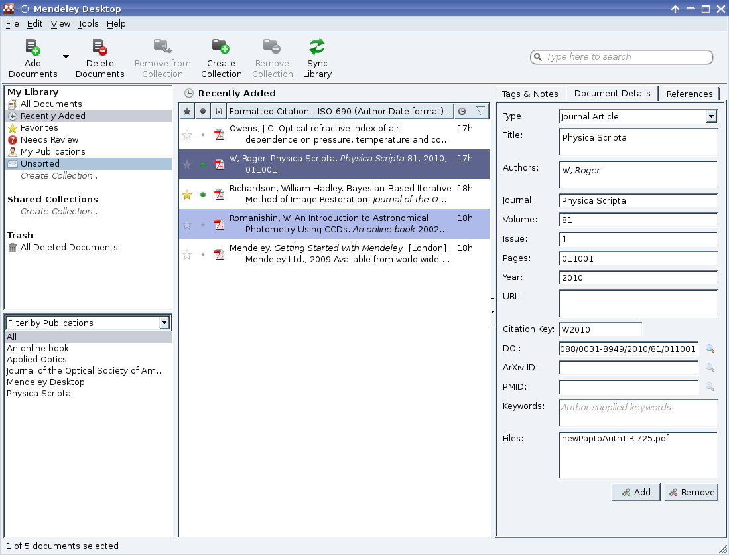Toggle read status of the Owens document
729x555 pixels.
[203, 135]
